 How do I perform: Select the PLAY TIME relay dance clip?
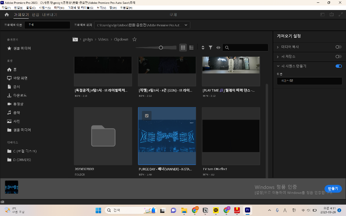[231, 71]
